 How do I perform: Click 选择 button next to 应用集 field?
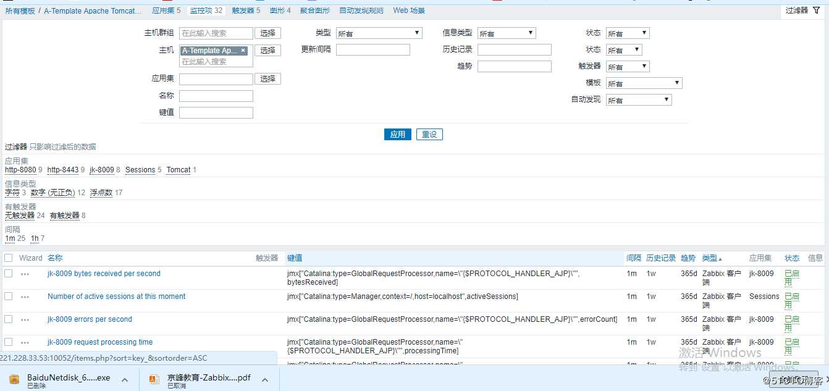point(267,79)
